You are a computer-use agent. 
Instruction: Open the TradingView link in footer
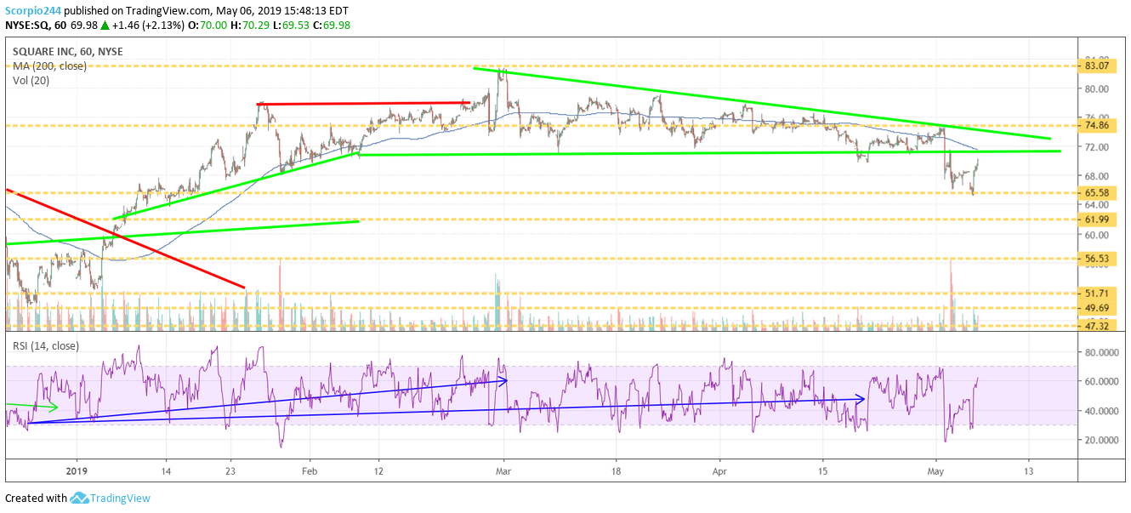pos(120,499)
